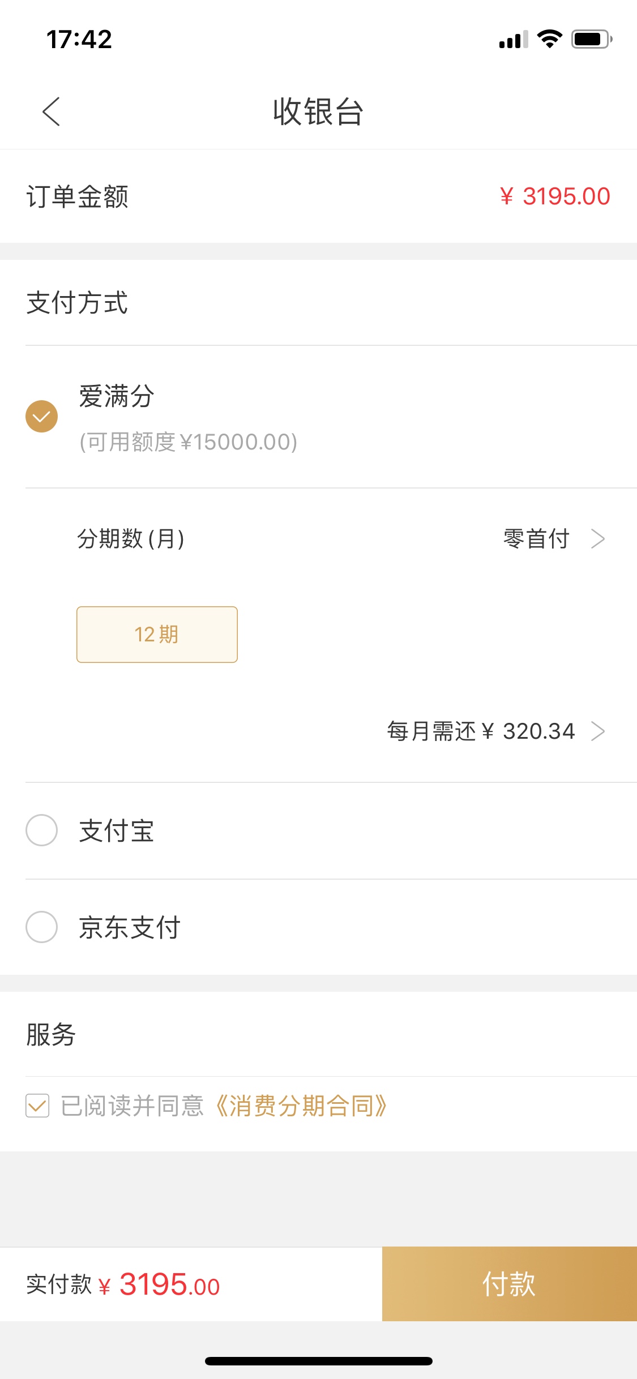
Task: Tap the battery status icon
Action: (x=592, y=39)
